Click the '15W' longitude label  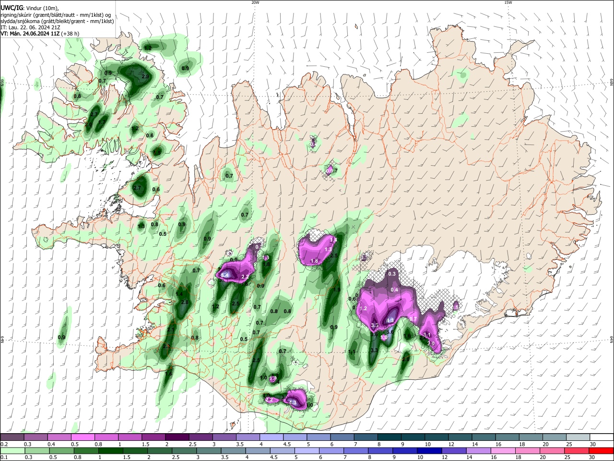(x=508, y=2)
